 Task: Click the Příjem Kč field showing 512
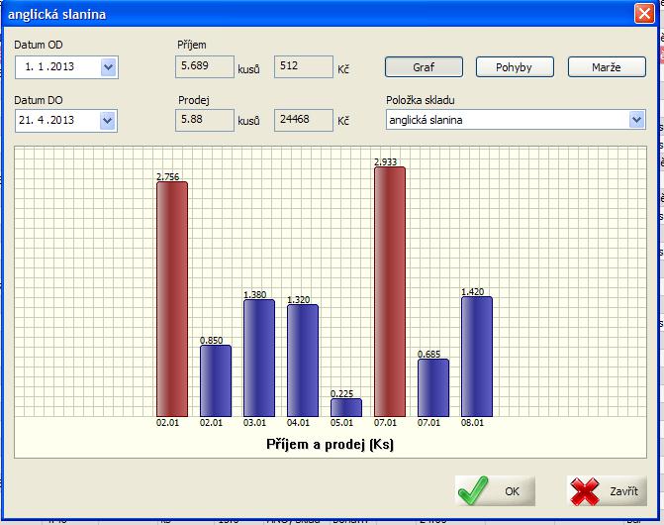(x=303, y=67)
